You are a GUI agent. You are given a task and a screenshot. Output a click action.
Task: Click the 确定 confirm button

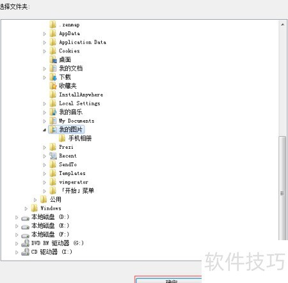point(168,280)
